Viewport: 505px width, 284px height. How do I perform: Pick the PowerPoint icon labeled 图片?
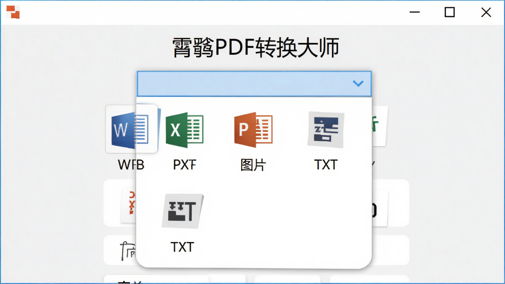pyautogui.click(x=253, y=130)
